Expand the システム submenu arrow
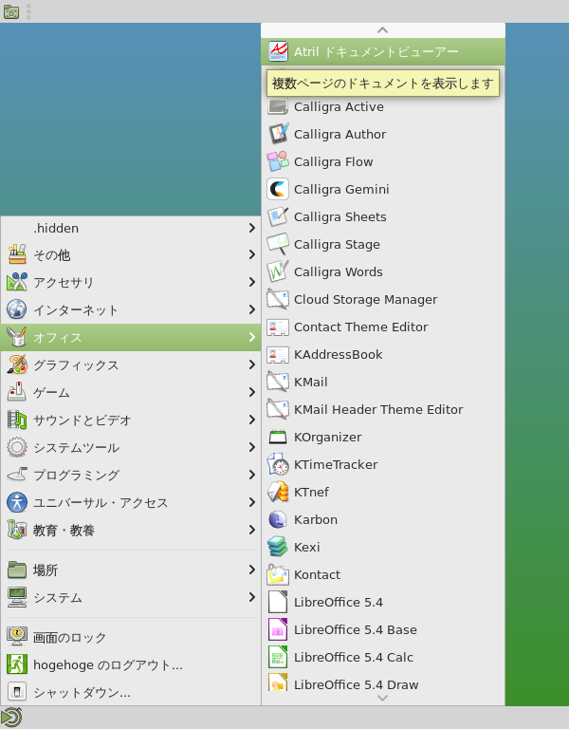Image resolution: width=569 pixels, height=729 pixels. pos(251,597)
